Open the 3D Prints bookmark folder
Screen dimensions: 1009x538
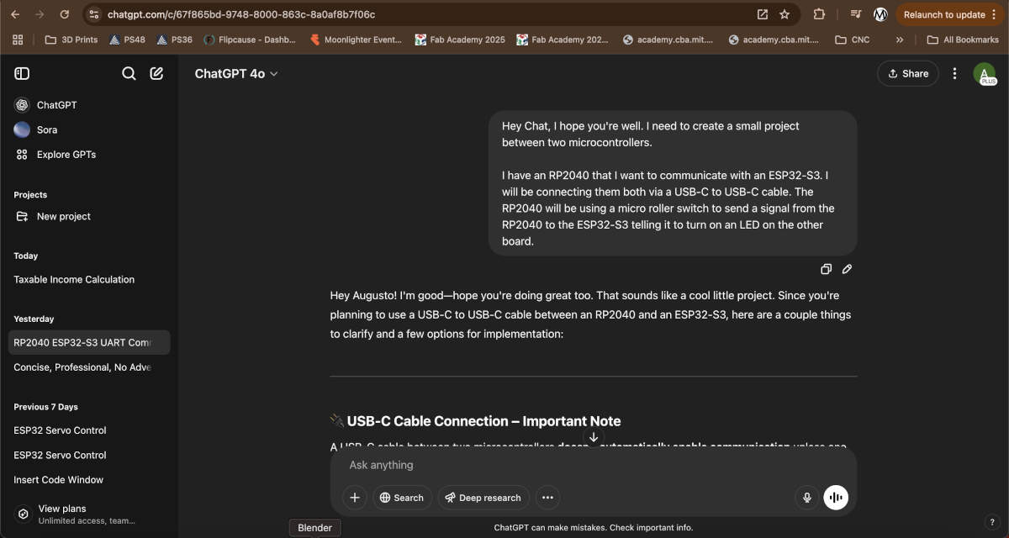(x=71, y=40)
